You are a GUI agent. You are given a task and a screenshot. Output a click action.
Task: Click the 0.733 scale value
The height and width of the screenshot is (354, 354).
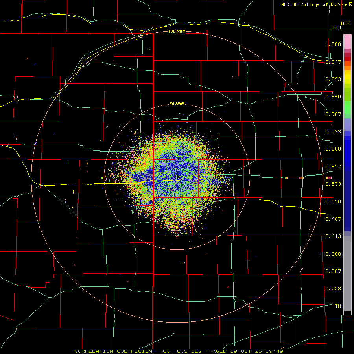tap(333, 132)
